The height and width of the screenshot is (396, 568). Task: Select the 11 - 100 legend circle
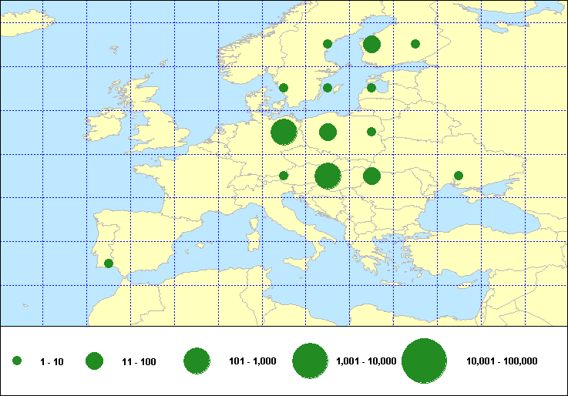coord(95,361)
